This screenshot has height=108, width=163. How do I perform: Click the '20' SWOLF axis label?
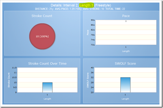92,92
